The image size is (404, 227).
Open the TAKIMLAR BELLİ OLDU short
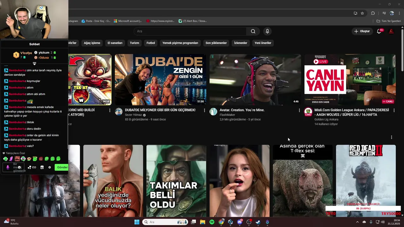pos(176,181)
